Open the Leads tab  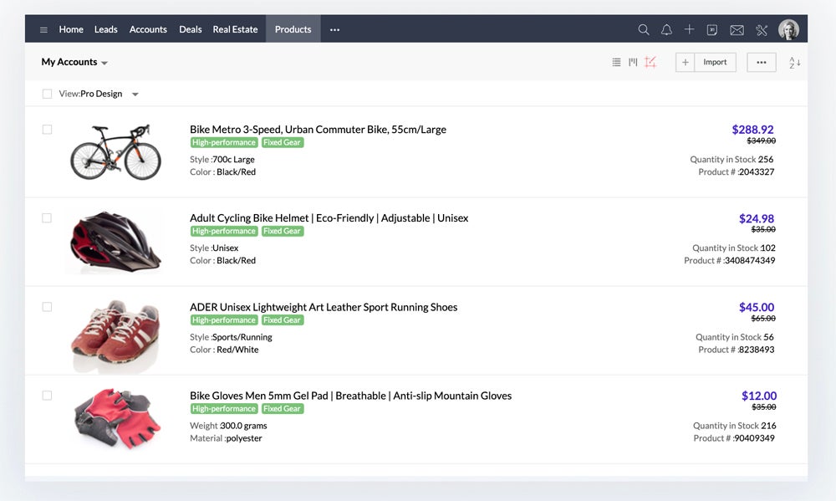click(x=105, y=29)
